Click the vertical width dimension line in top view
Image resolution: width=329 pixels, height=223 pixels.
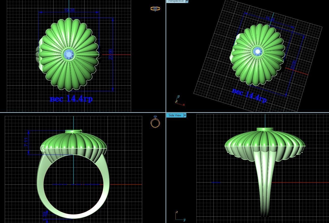tap(113, 54)
